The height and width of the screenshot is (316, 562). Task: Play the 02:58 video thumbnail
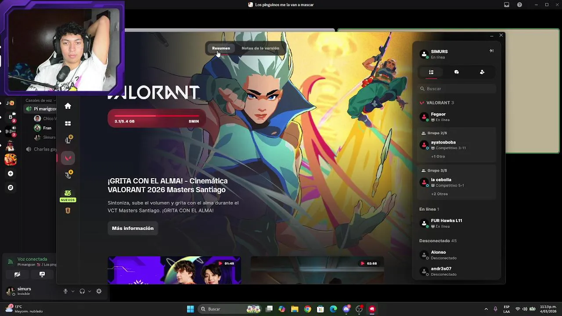(x=317, y=270)
